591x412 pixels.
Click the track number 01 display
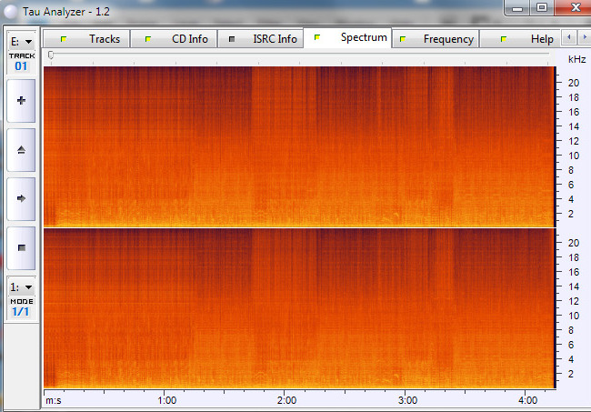21,66
